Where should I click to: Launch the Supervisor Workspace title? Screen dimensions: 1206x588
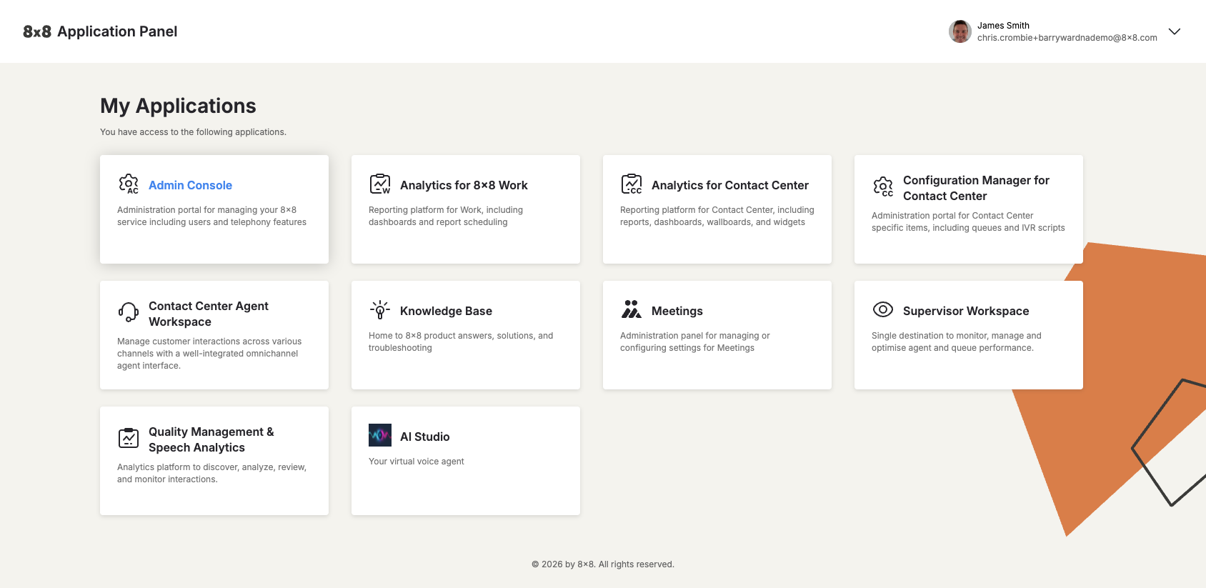click(x=966, y=311)
